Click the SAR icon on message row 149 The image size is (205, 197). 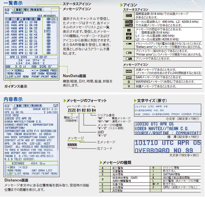(x=48, y=31)
